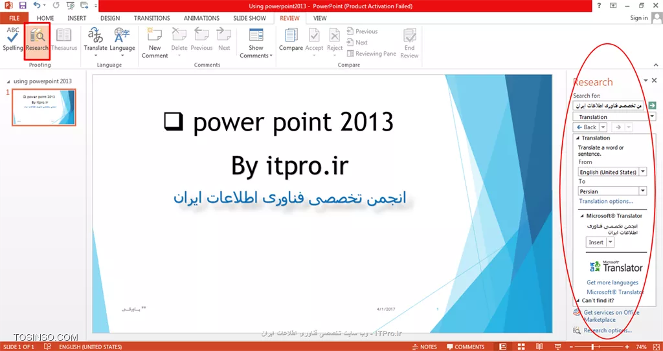Viewport: 663px width, 351px height.
Task: Go to Next comment in Comments group
Action: point(224,39)
